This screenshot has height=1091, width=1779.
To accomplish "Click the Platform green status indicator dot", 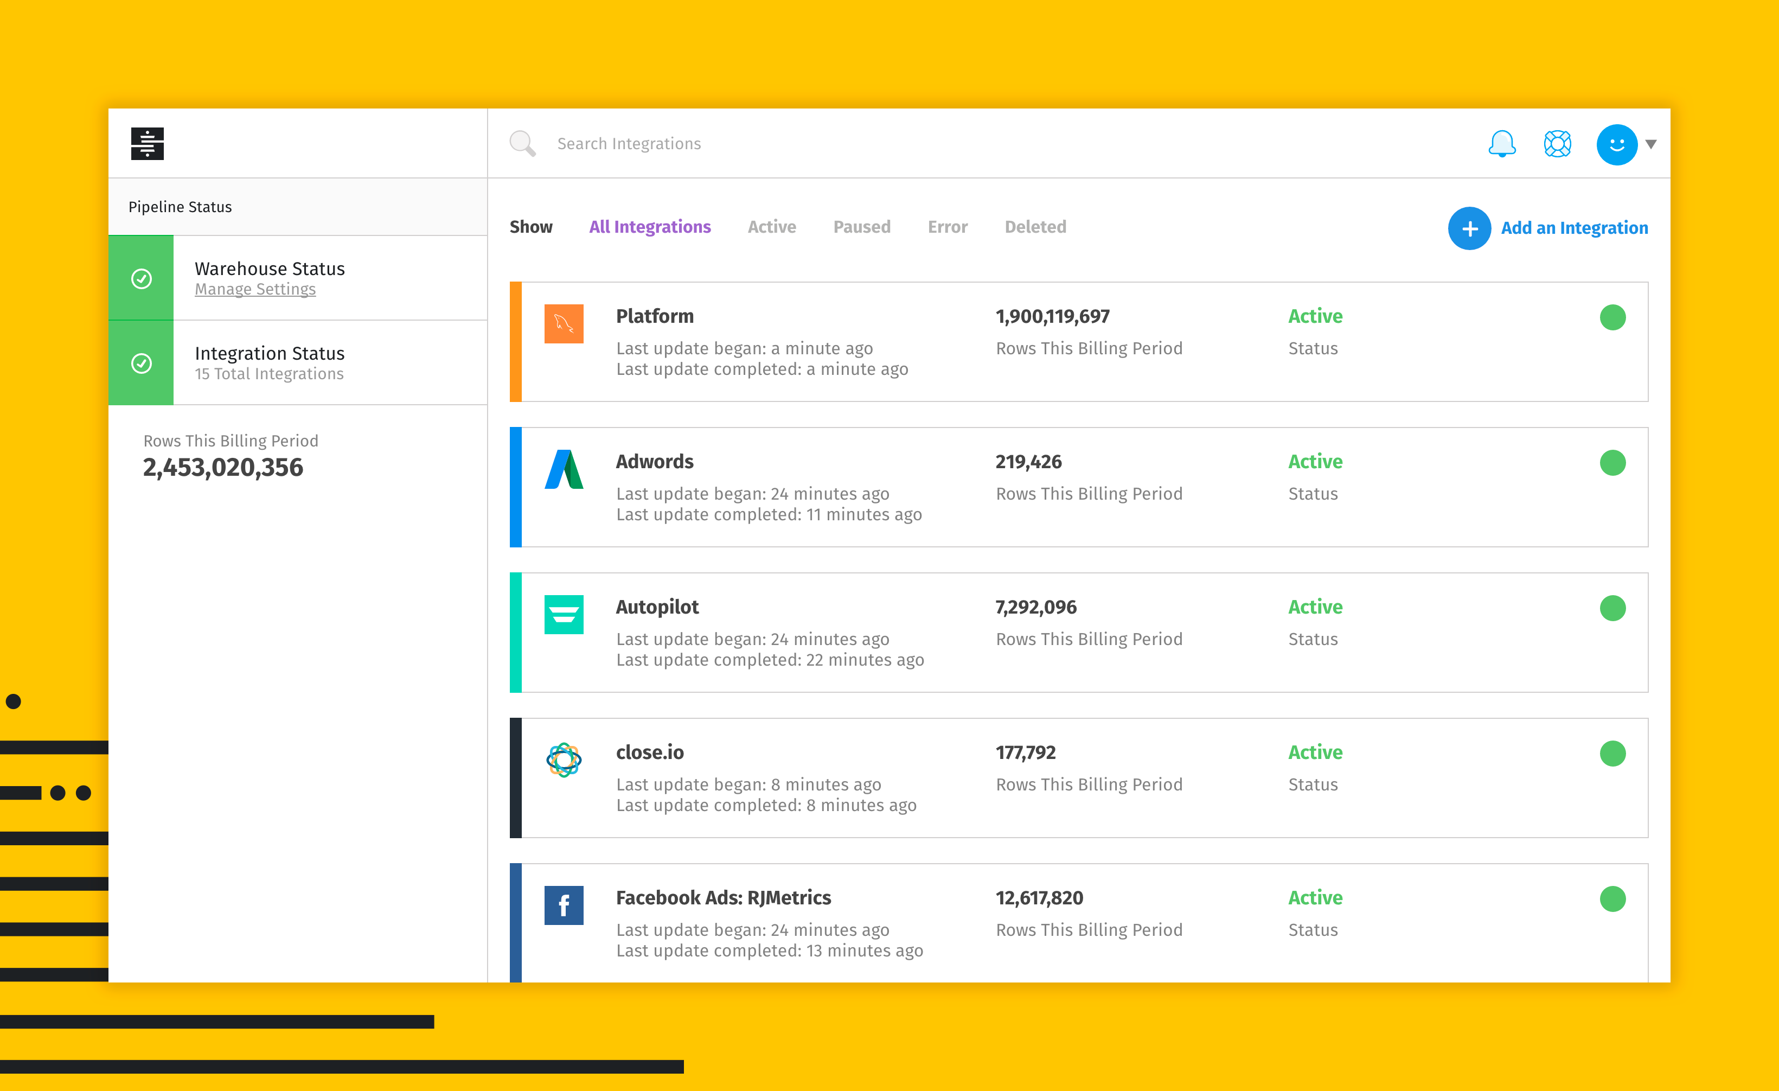I will tap(1612, 318).
